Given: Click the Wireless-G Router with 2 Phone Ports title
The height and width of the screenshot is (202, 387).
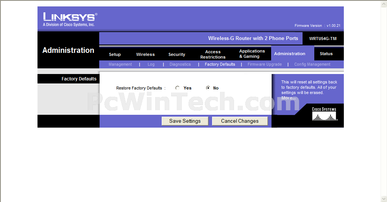Looking at the screenshot, I should 253,39.
